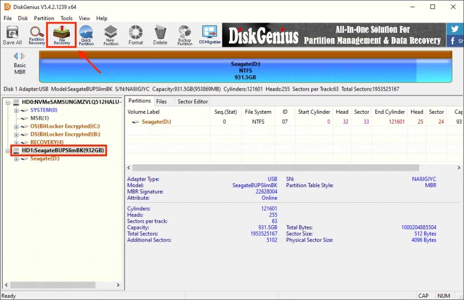Select OS(BitLocker Encrypted)(C:) in tree
The height and width of the screenshot is (300, 464).
[x=65, y=126]
